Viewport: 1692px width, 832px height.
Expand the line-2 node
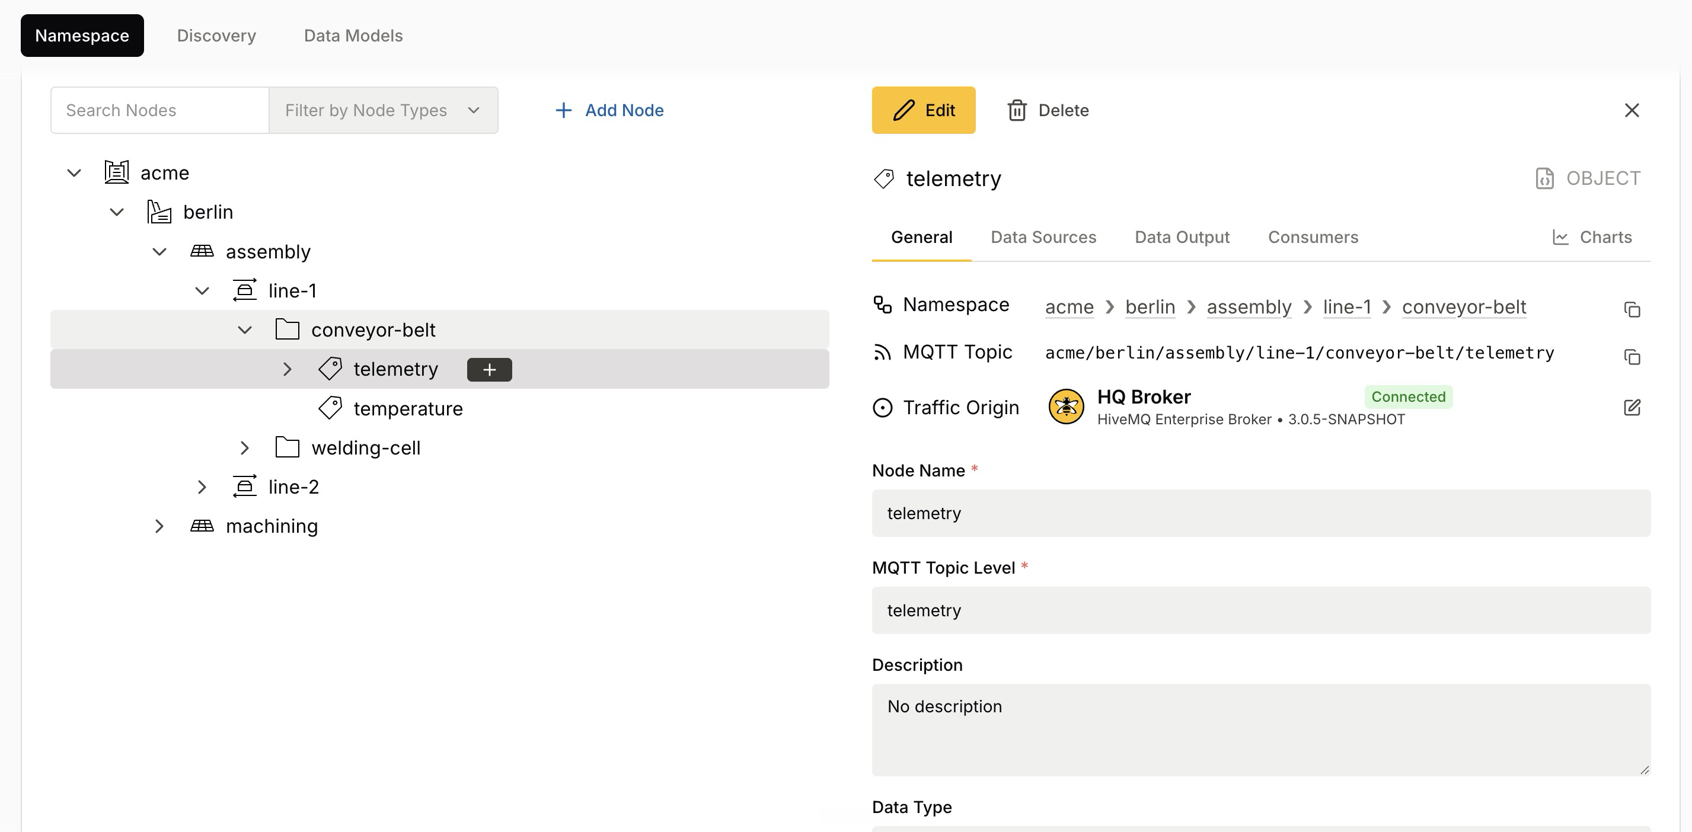[x=202, y=487]
